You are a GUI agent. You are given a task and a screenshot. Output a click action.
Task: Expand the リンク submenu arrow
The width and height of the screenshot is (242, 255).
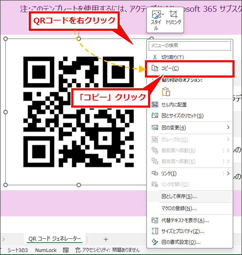(x=228, y=173)
